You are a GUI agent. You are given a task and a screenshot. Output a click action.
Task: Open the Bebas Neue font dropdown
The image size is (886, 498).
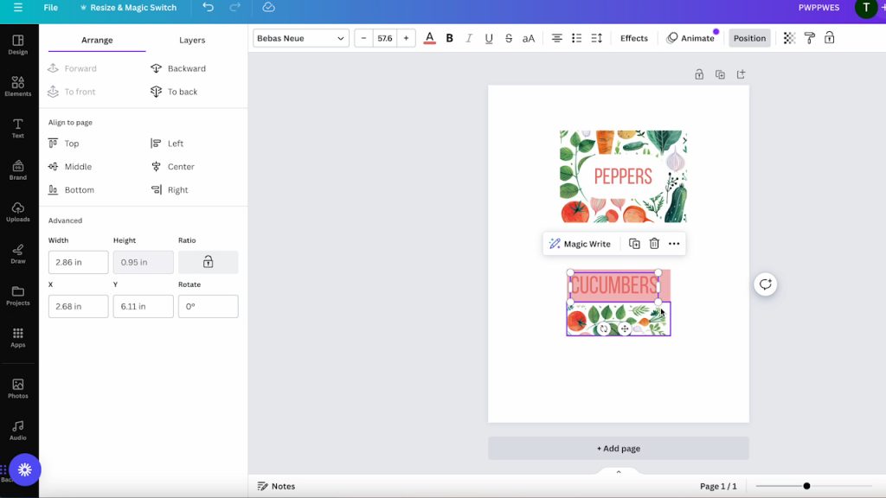tap(301, 38)
